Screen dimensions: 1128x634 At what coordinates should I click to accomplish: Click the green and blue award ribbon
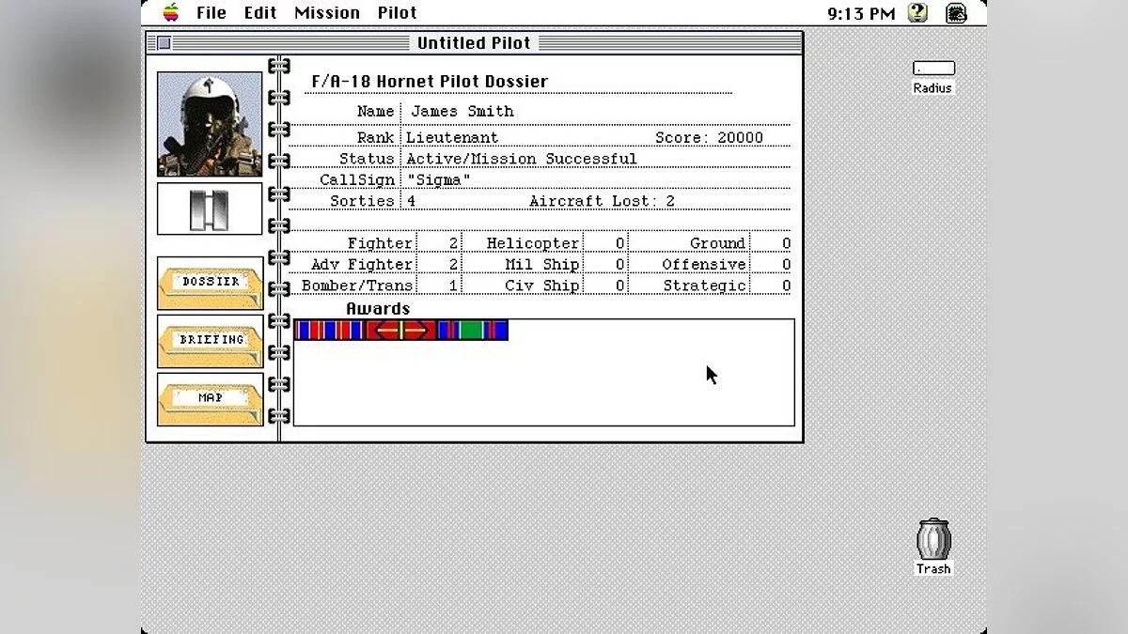pos(473,330)
